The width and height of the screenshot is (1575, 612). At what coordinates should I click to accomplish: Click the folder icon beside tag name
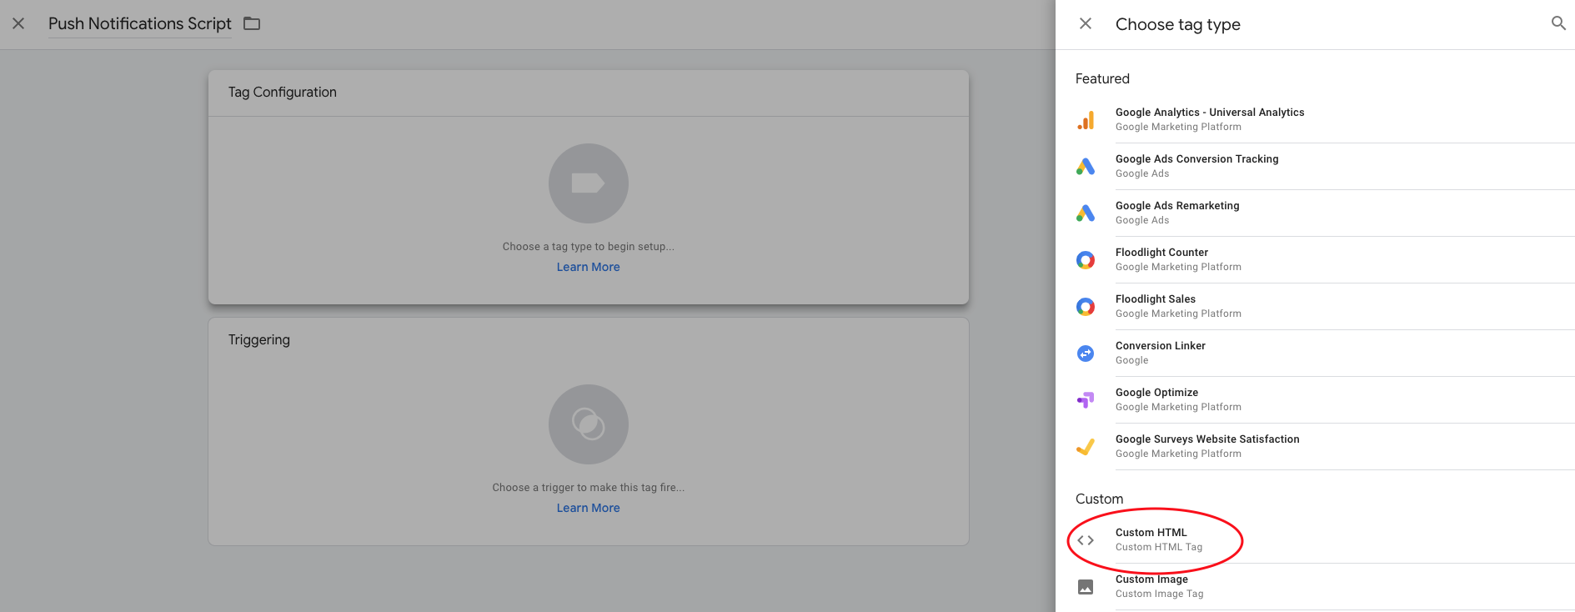[252, 23]
